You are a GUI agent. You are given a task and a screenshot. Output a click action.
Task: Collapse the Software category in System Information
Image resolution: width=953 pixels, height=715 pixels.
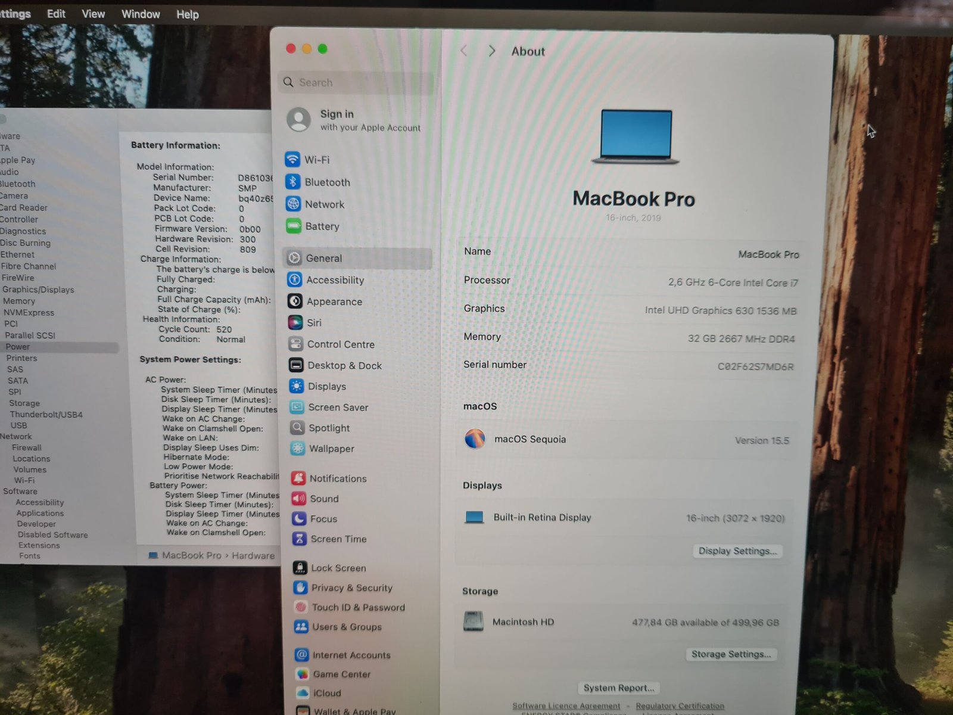20,491
